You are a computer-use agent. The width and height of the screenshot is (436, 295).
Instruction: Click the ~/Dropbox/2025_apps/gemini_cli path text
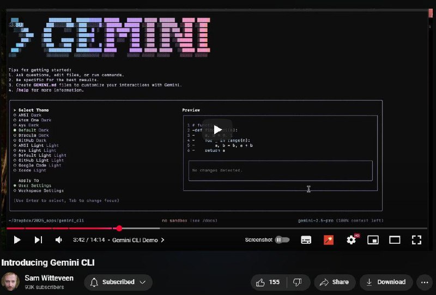pyautogui.click(x=46, y=220)
